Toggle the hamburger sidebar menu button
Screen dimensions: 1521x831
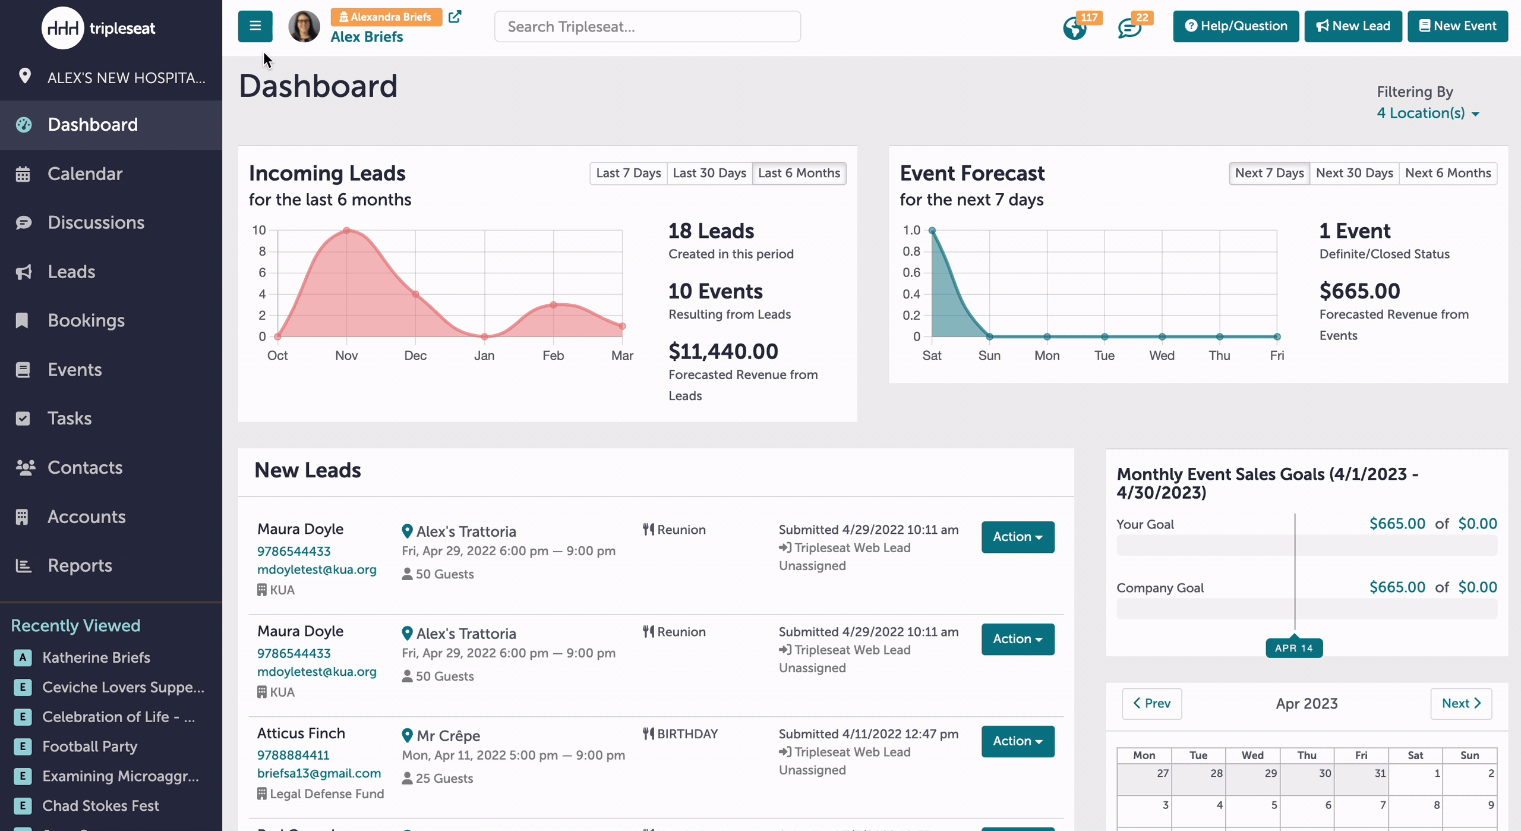tap(255, 26)
